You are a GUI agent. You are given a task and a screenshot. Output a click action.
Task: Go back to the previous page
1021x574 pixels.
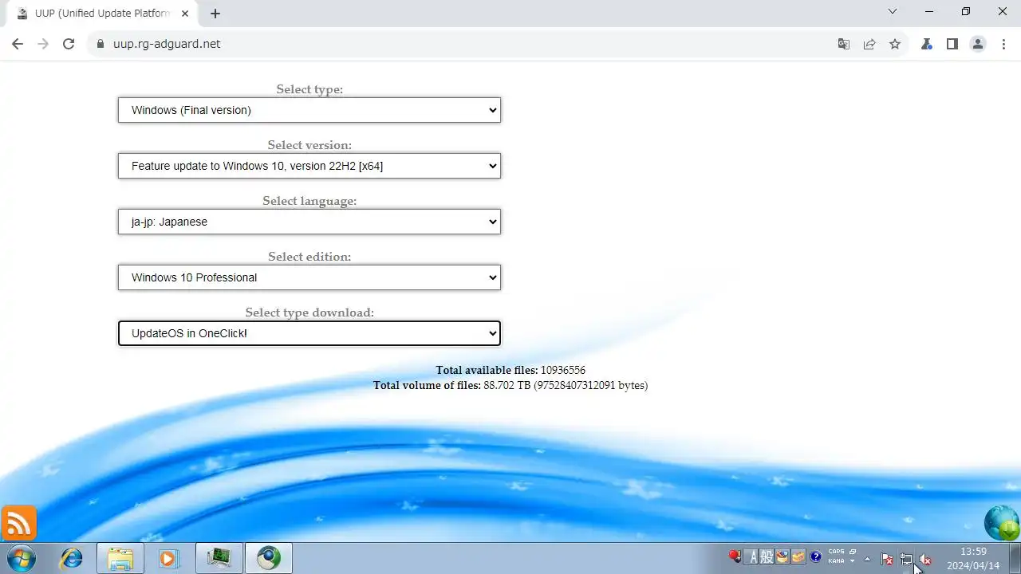(18, 44)
